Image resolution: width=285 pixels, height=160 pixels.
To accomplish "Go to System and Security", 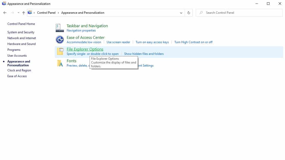I will (x=21, y=32).
